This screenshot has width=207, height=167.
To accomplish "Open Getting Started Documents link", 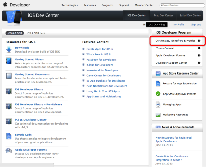I will (32, 74).
